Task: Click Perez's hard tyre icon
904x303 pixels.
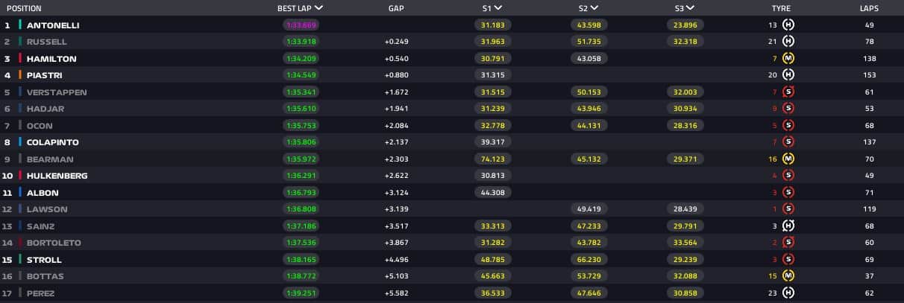Action: (789, 293)
